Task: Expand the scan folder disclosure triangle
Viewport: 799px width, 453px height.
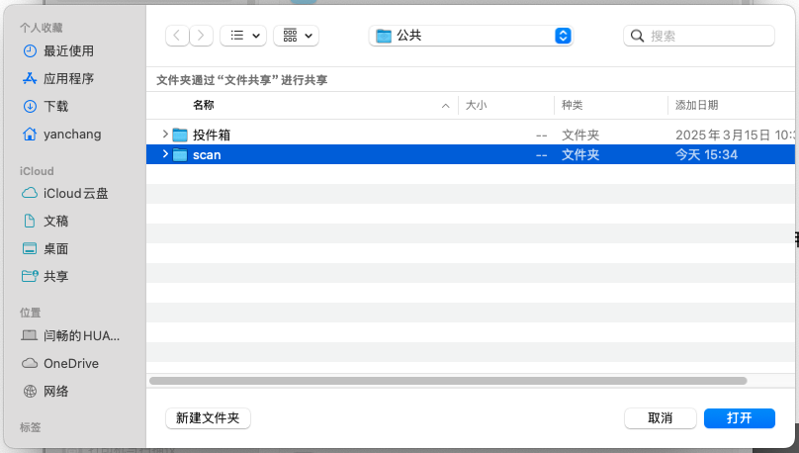Action: coord(165,154)
